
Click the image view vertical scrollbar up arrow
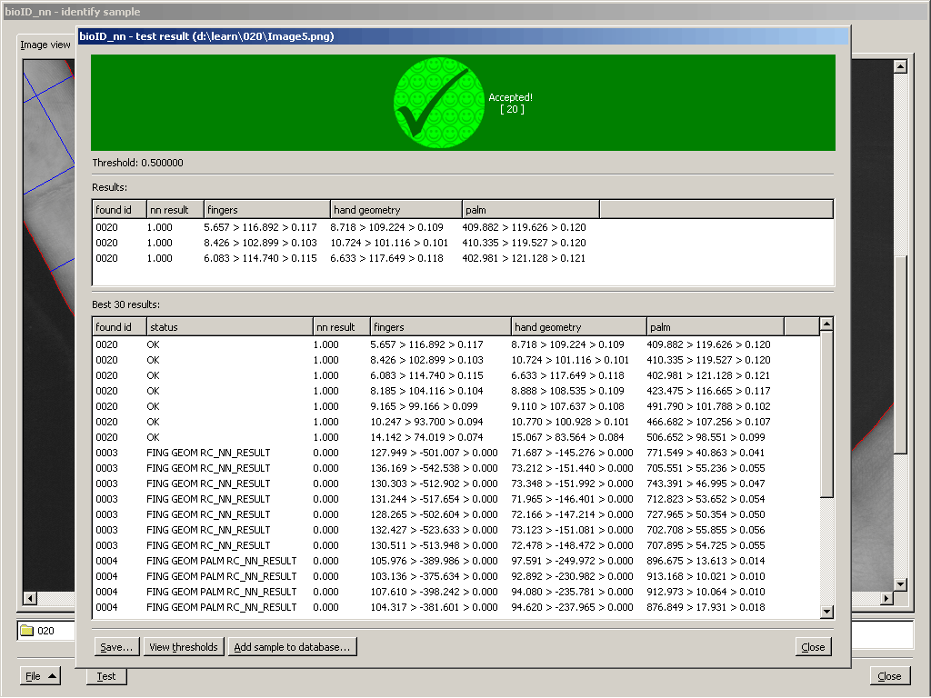[900, 66]
